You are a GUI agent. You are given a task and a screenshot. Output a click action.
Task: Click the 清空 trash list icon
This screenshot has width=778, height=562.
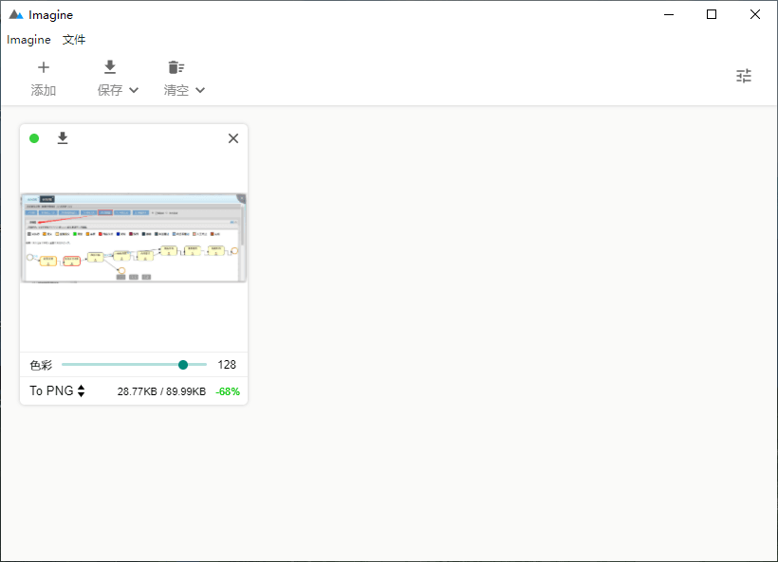pos(176,67)
